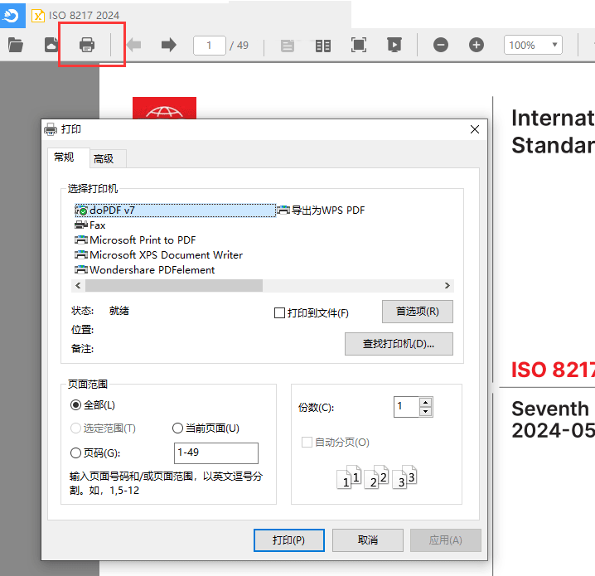Enable the 打印到文件 checkbox
The height and width of the screenshot is (576, 595).
point(280,313)
